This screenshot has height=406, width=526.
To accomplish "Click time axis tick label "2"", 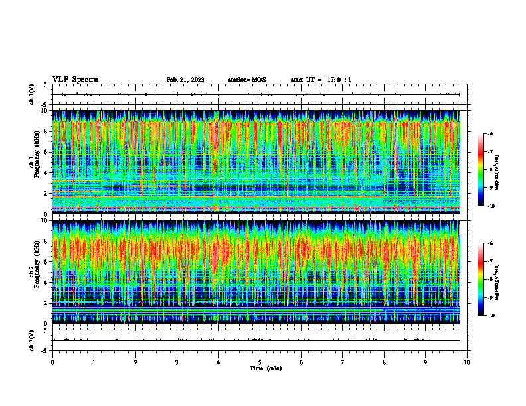I will click(x=135, y=362).
